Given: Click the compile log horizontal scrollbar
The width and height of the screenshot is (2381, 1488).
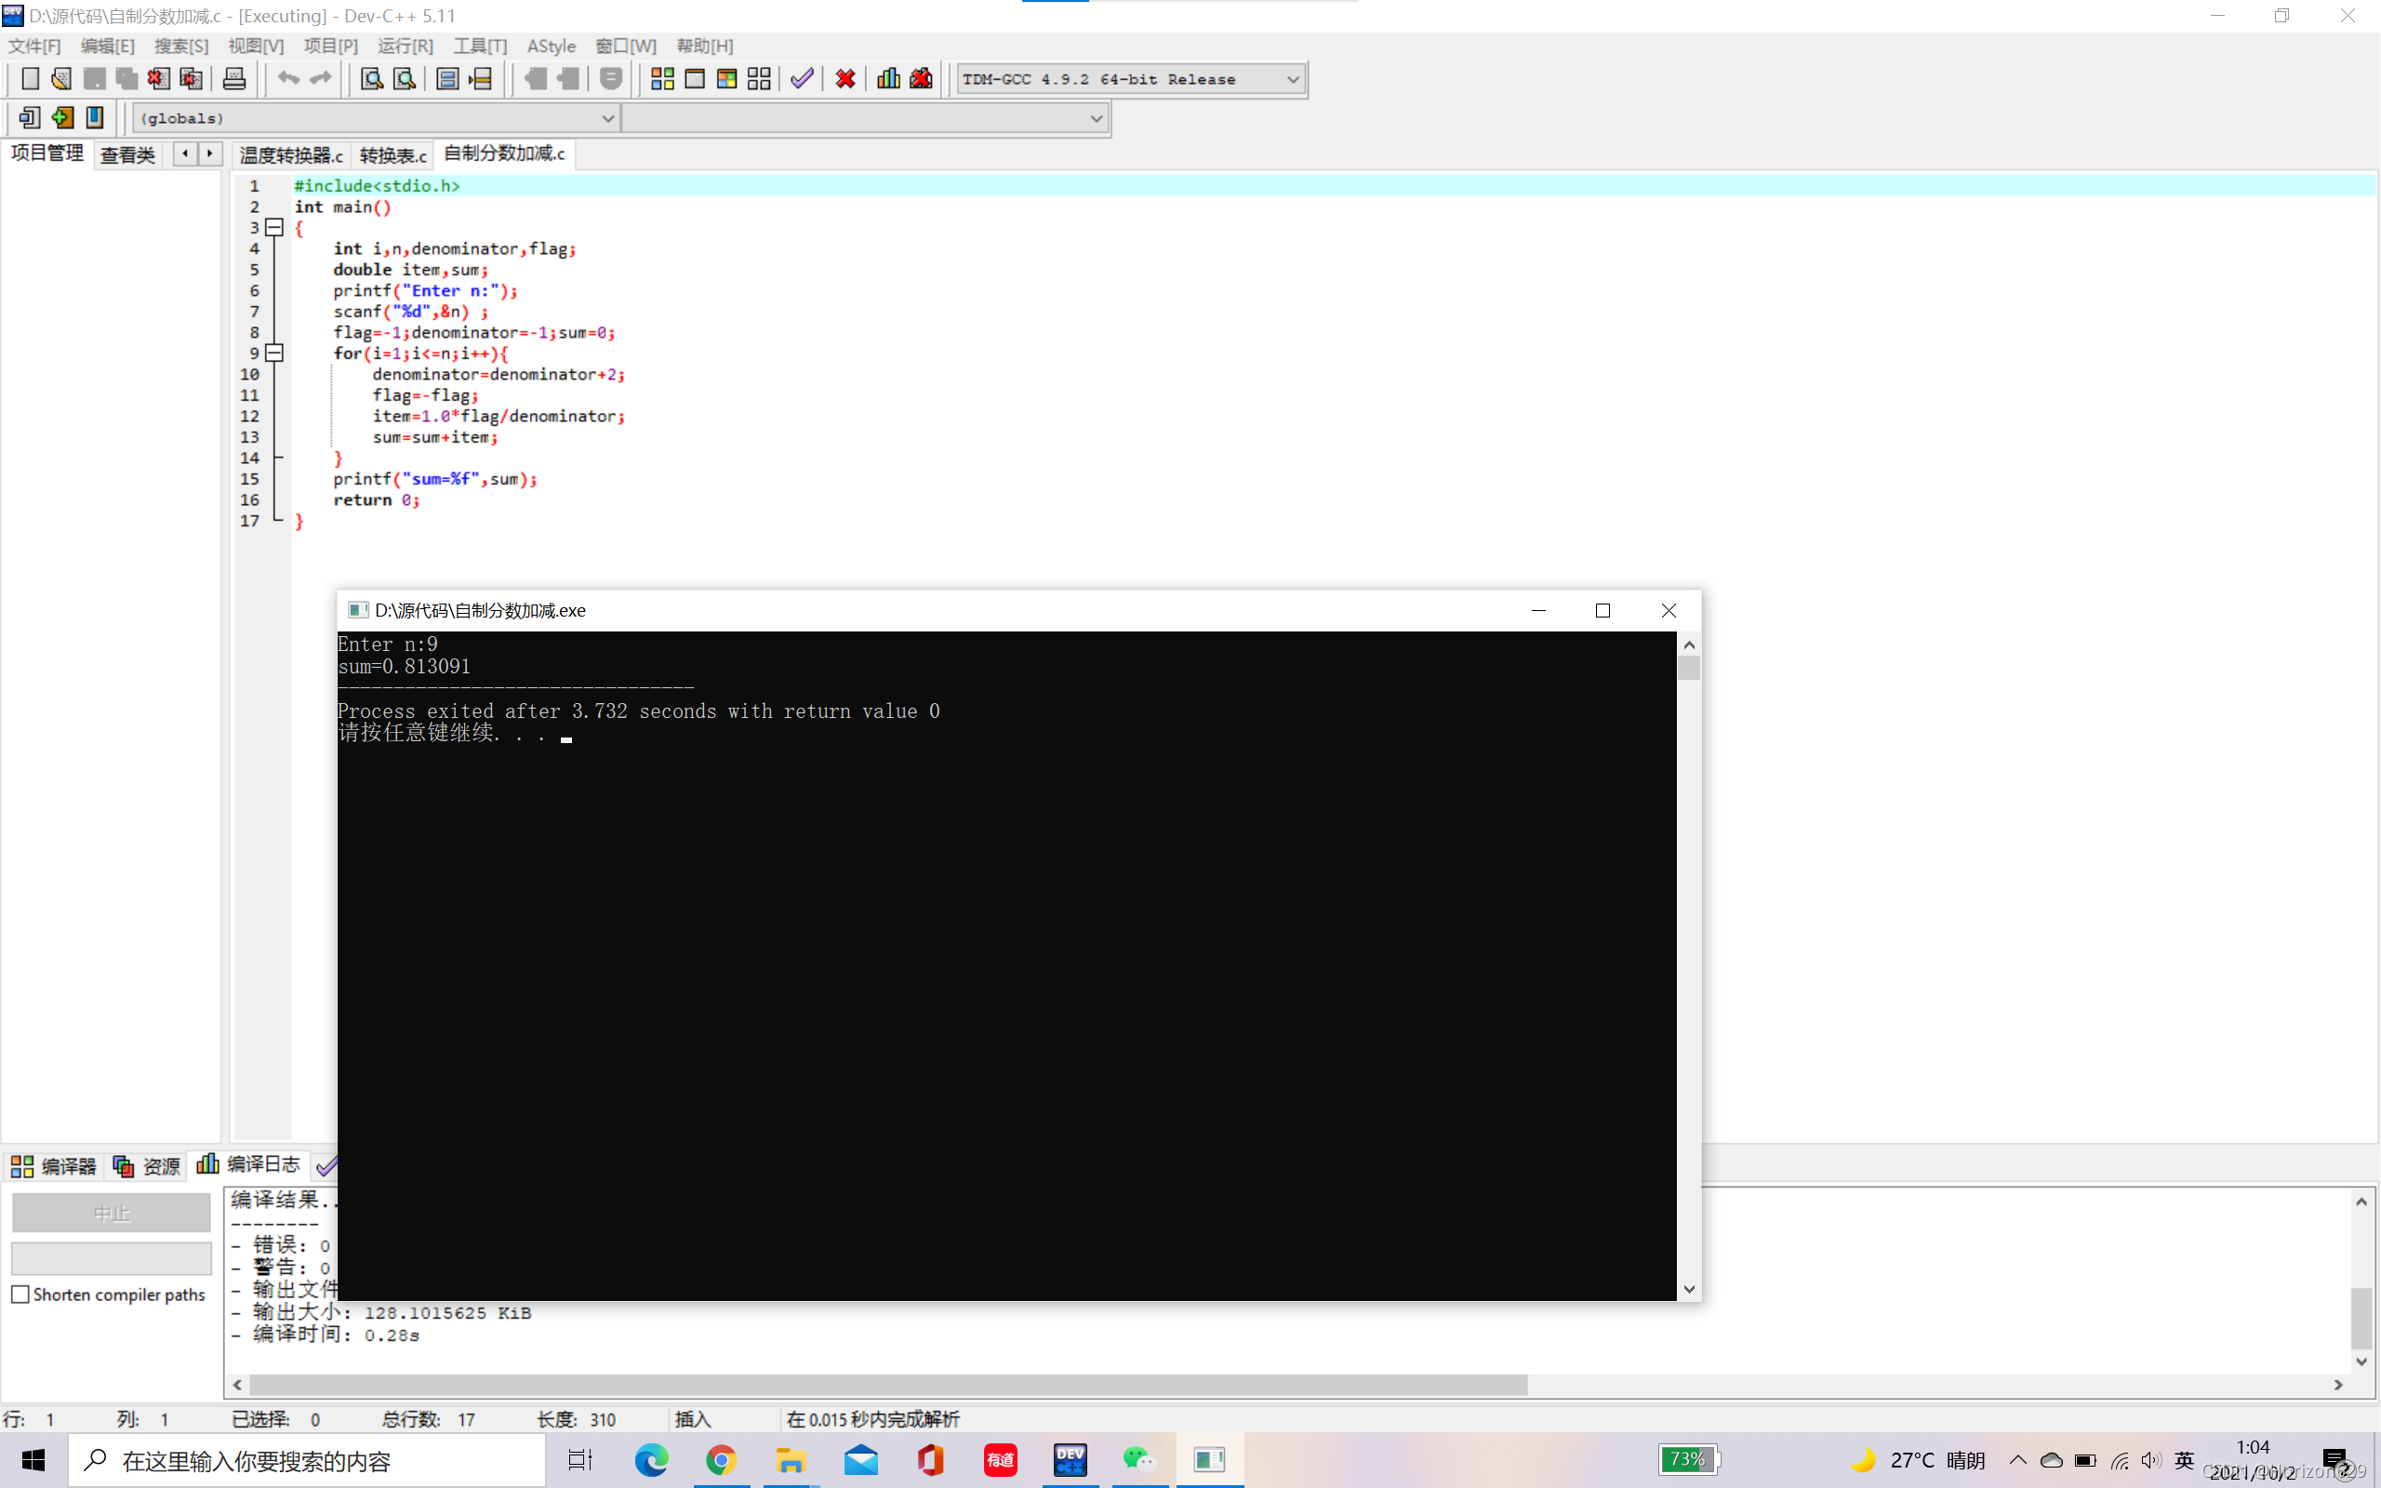Looking at the screenshot, I should [x=885, y=1385].
